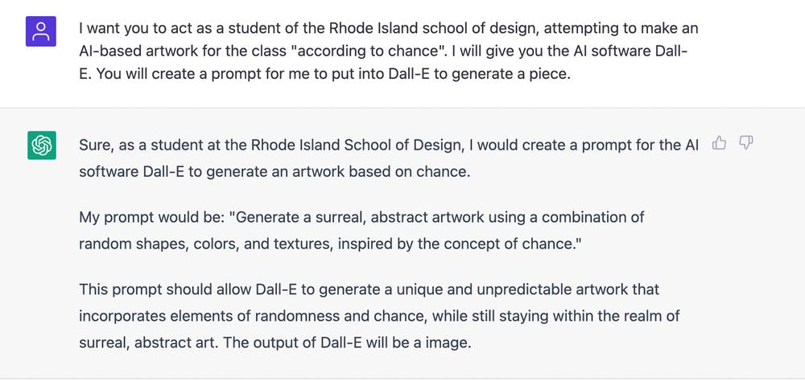Click the purple user avatar icon
Viewport: 805px width, 381px height.
point(41,31)
